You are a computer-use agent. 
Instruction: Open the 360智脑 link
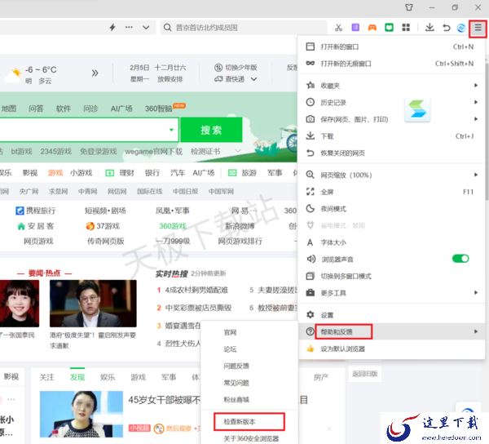point(159,109)
